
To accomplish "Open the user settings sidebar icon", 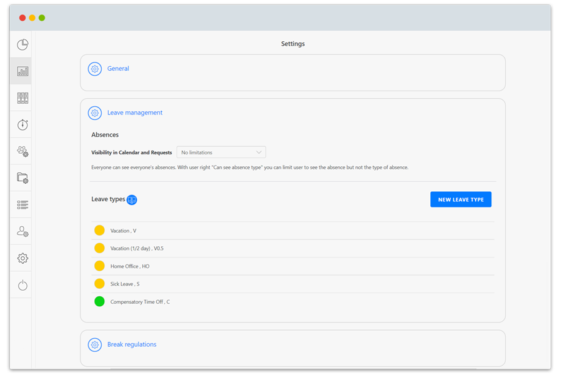I will [x=22, y=231].
